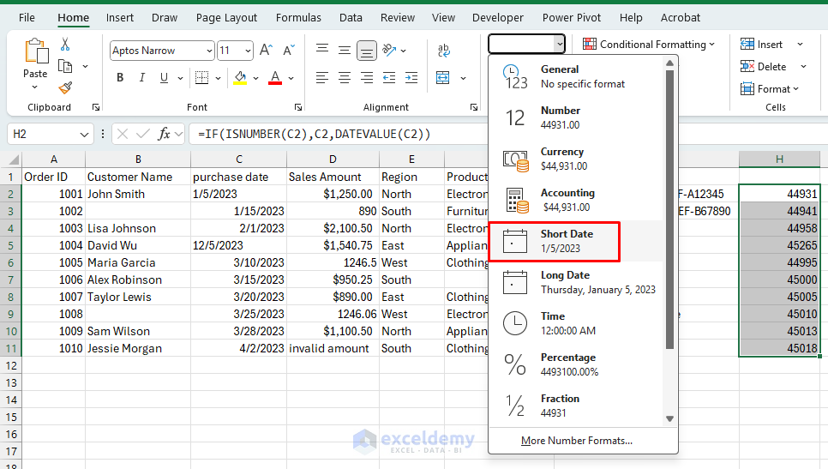Switch to the Page Layout tab
This screenshot has height=469, width=828.
tap(226, 17)
